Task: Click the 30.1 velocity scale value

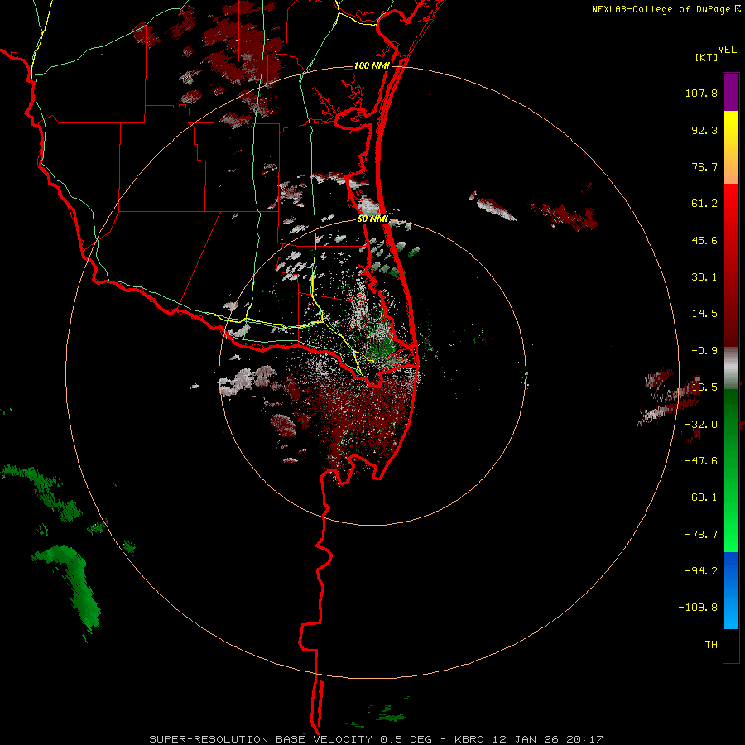Action: click(x=704, y=277)
